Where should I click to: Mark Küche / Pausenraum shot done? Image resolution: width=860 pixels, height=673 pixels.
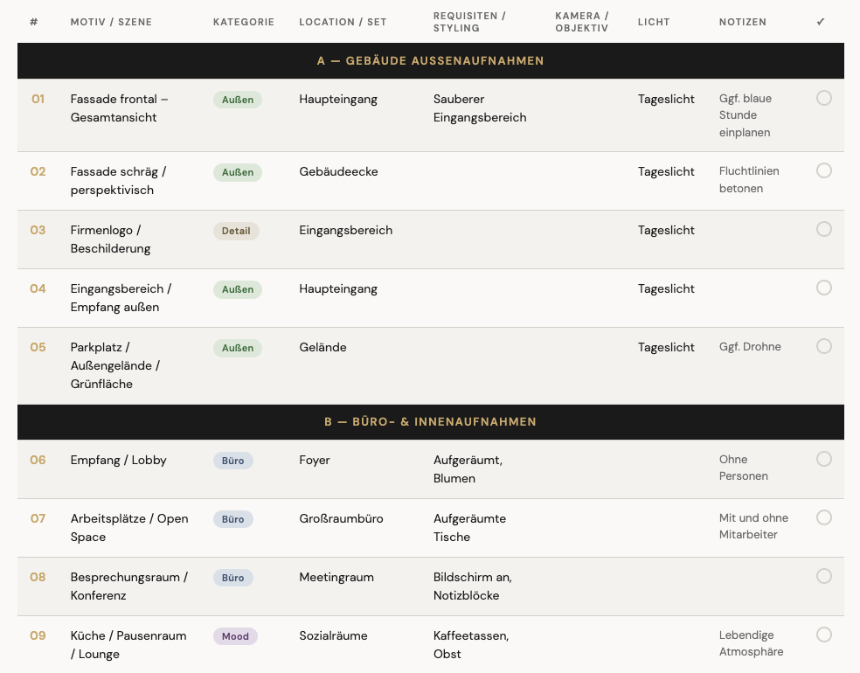click(x=823, y=635)
